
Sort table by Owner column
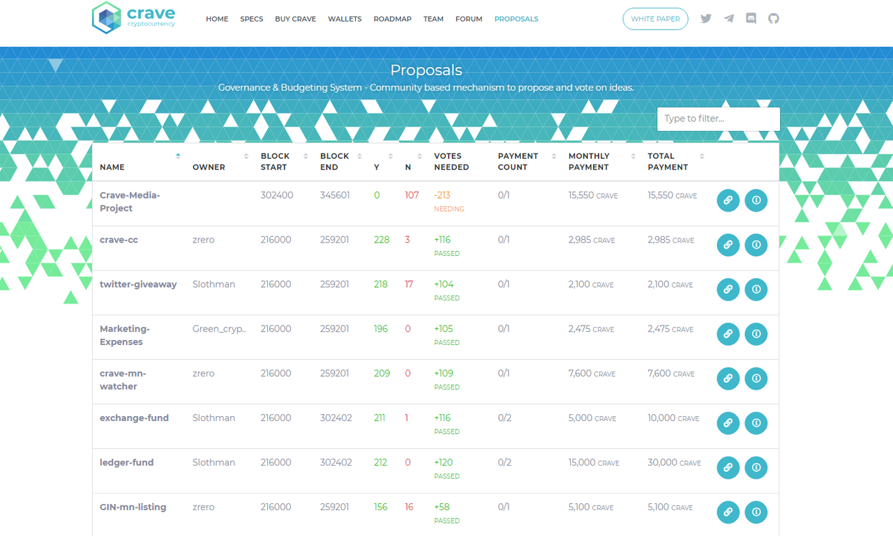[x=220, y=162]
